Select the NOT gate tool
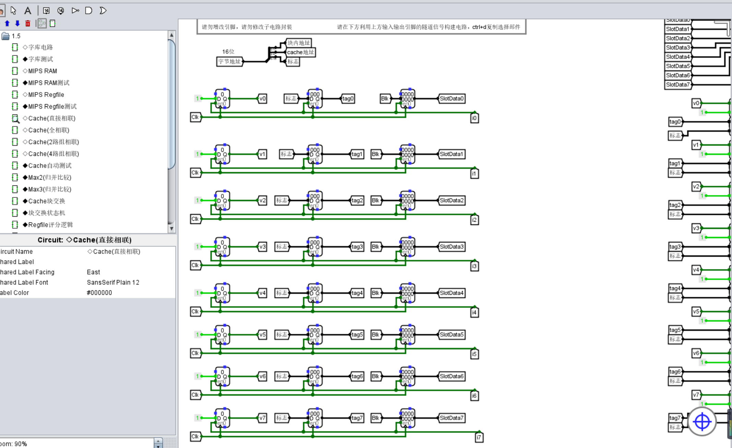The height and width of the screenshot is (448, 732). point(75,11)
